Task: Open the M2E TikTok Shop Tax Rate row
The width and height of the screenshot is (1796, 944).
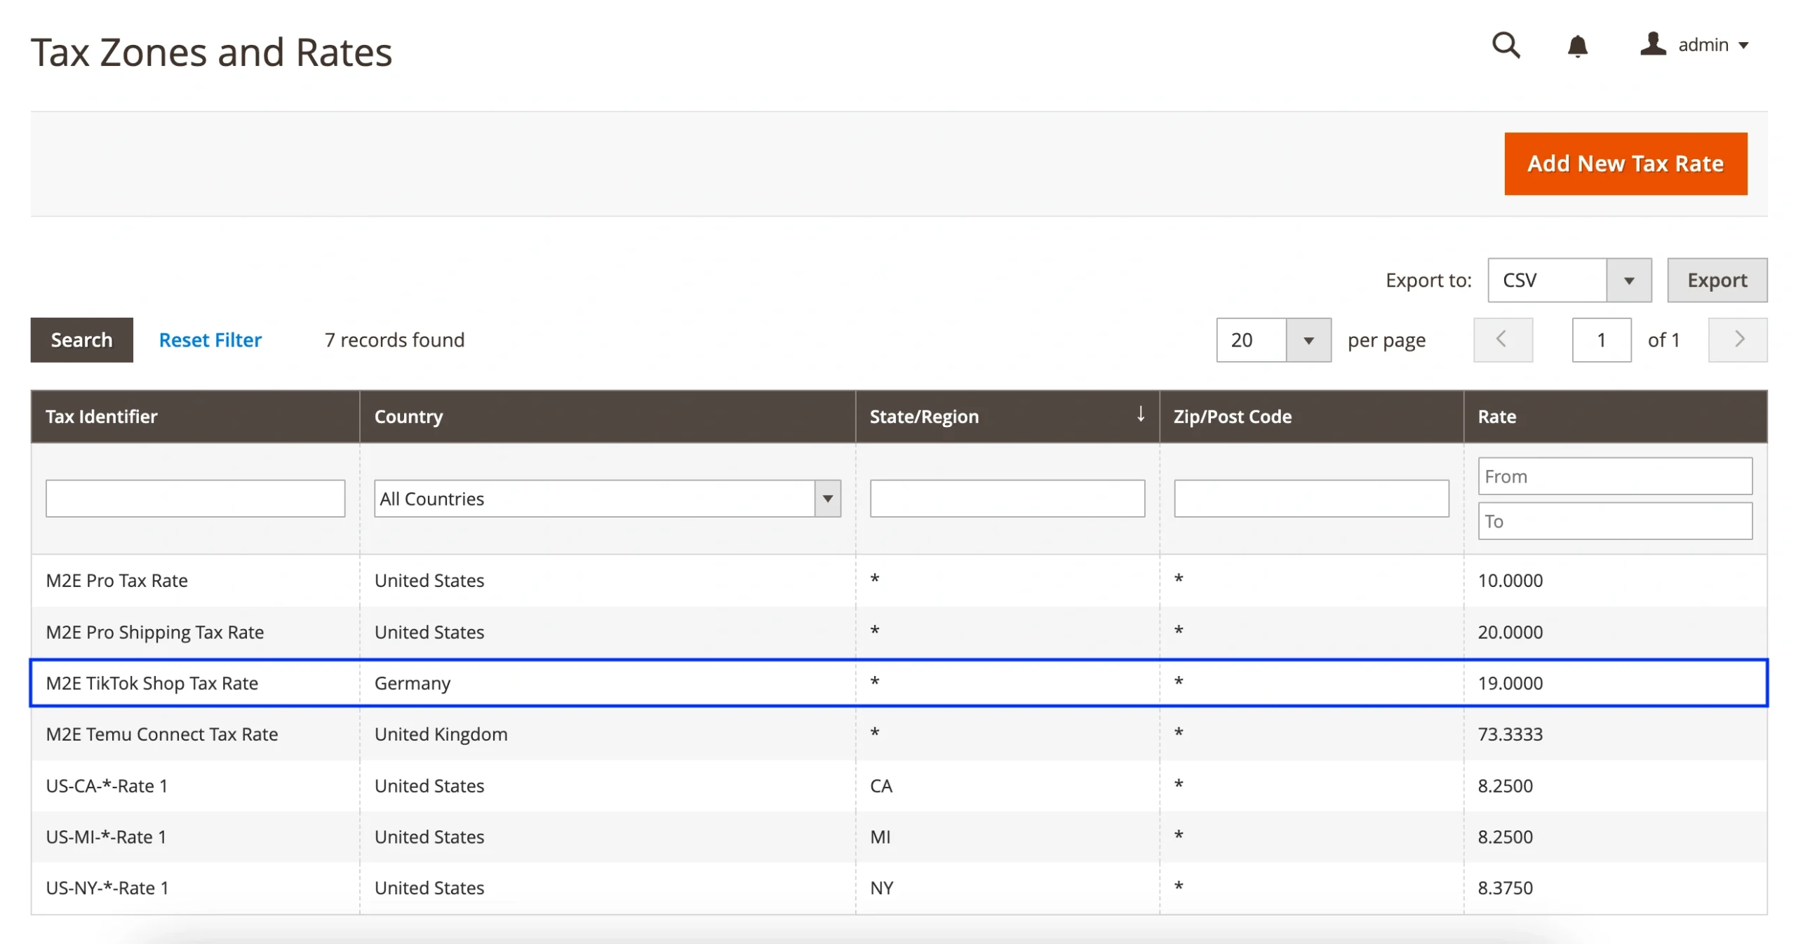Action: (152, 683)
